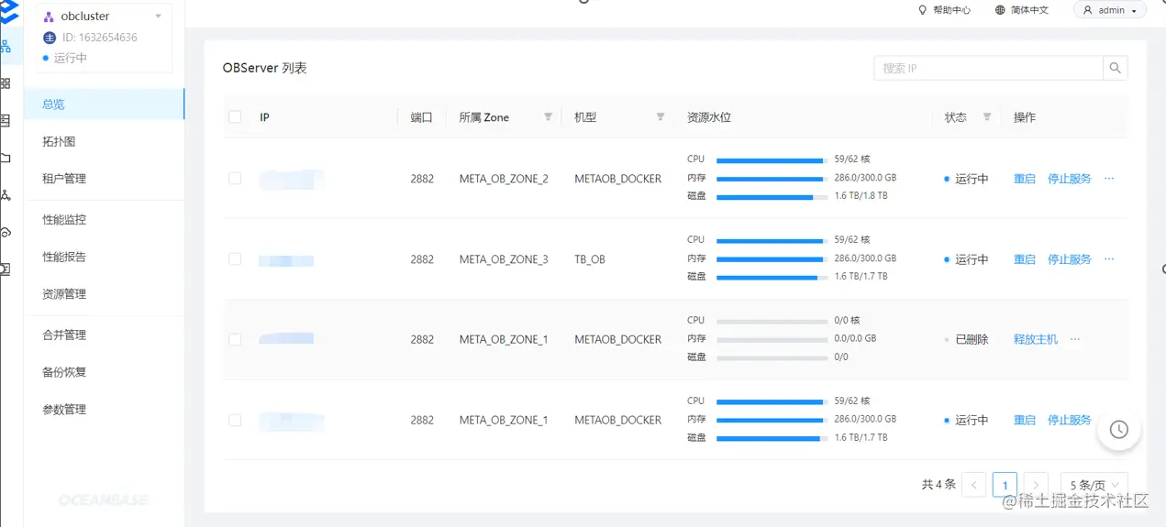1166x527 pixels.
Task: Click the OBServer 列表 title
Action: 264,68
